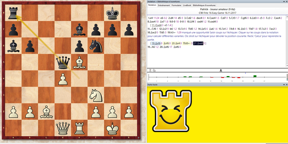
Task: Jump to move 1.e4 in notation
Action: coord(150,18)
